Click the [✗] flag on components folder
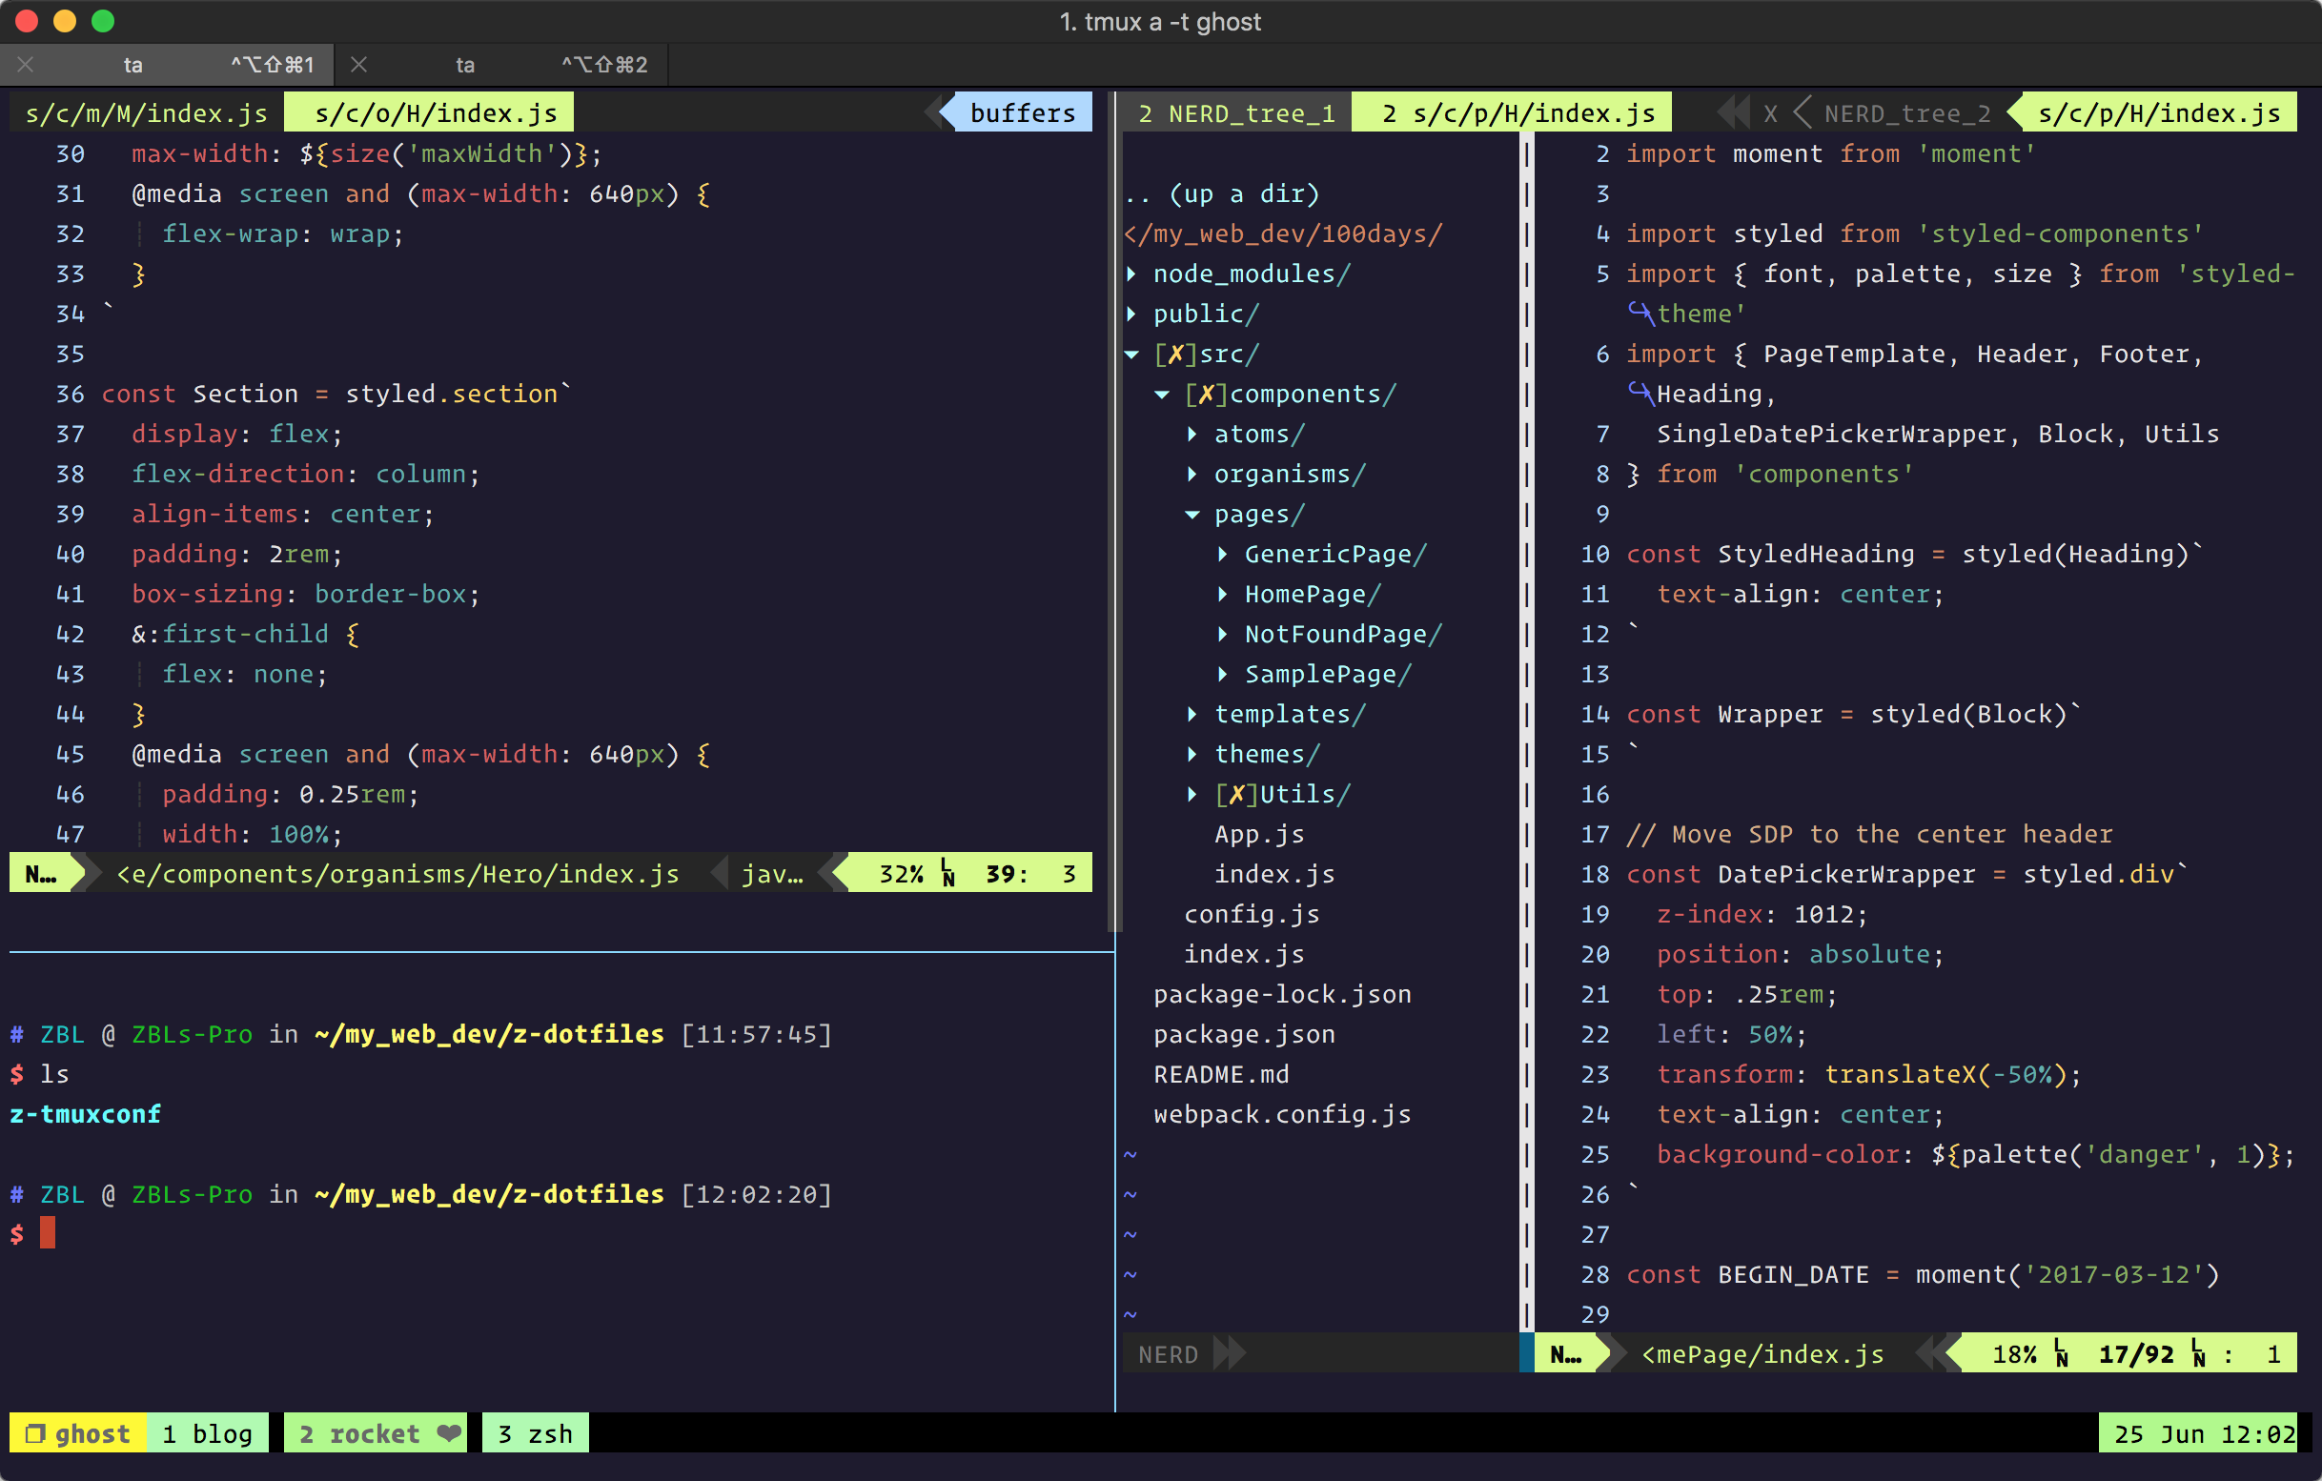The image size is (2322, 1481). pyautogui.click(x=1206, y=394)
